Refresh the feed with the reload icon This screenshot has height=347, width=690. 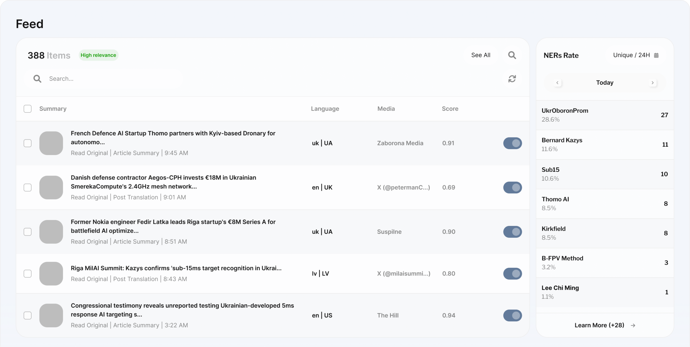pyautogui.click(x=512, y=79)
